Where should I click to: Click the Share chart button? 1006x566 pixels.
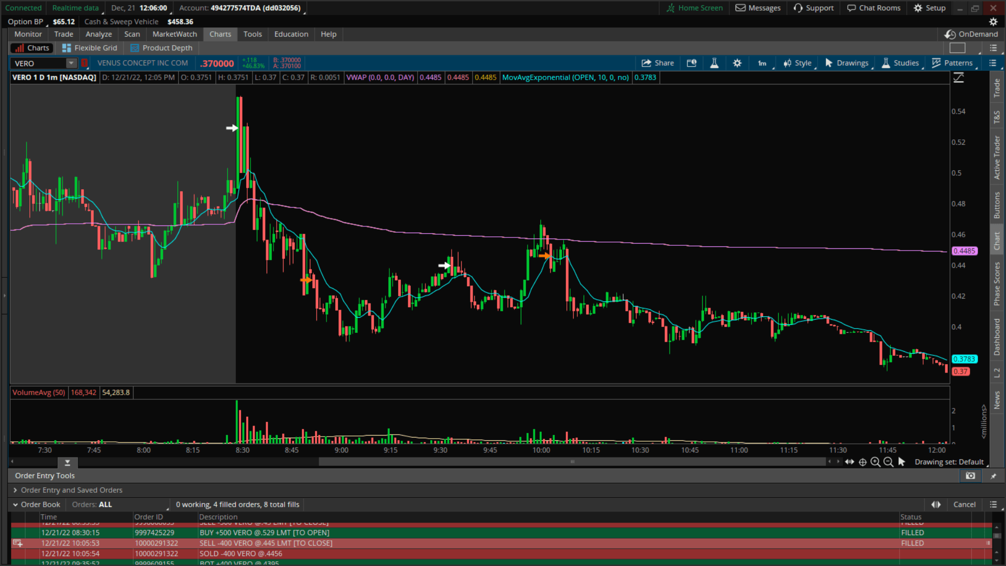[658, 63]
